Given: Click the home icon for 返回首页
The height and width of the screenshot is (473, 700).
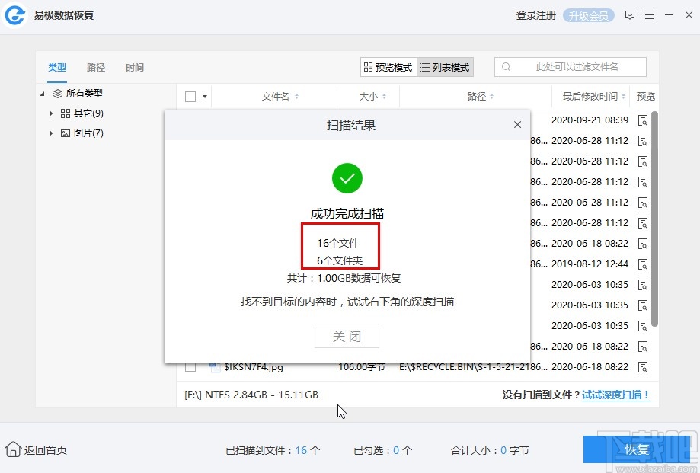Looking at the screenshot, I should (x=13, y=449).
